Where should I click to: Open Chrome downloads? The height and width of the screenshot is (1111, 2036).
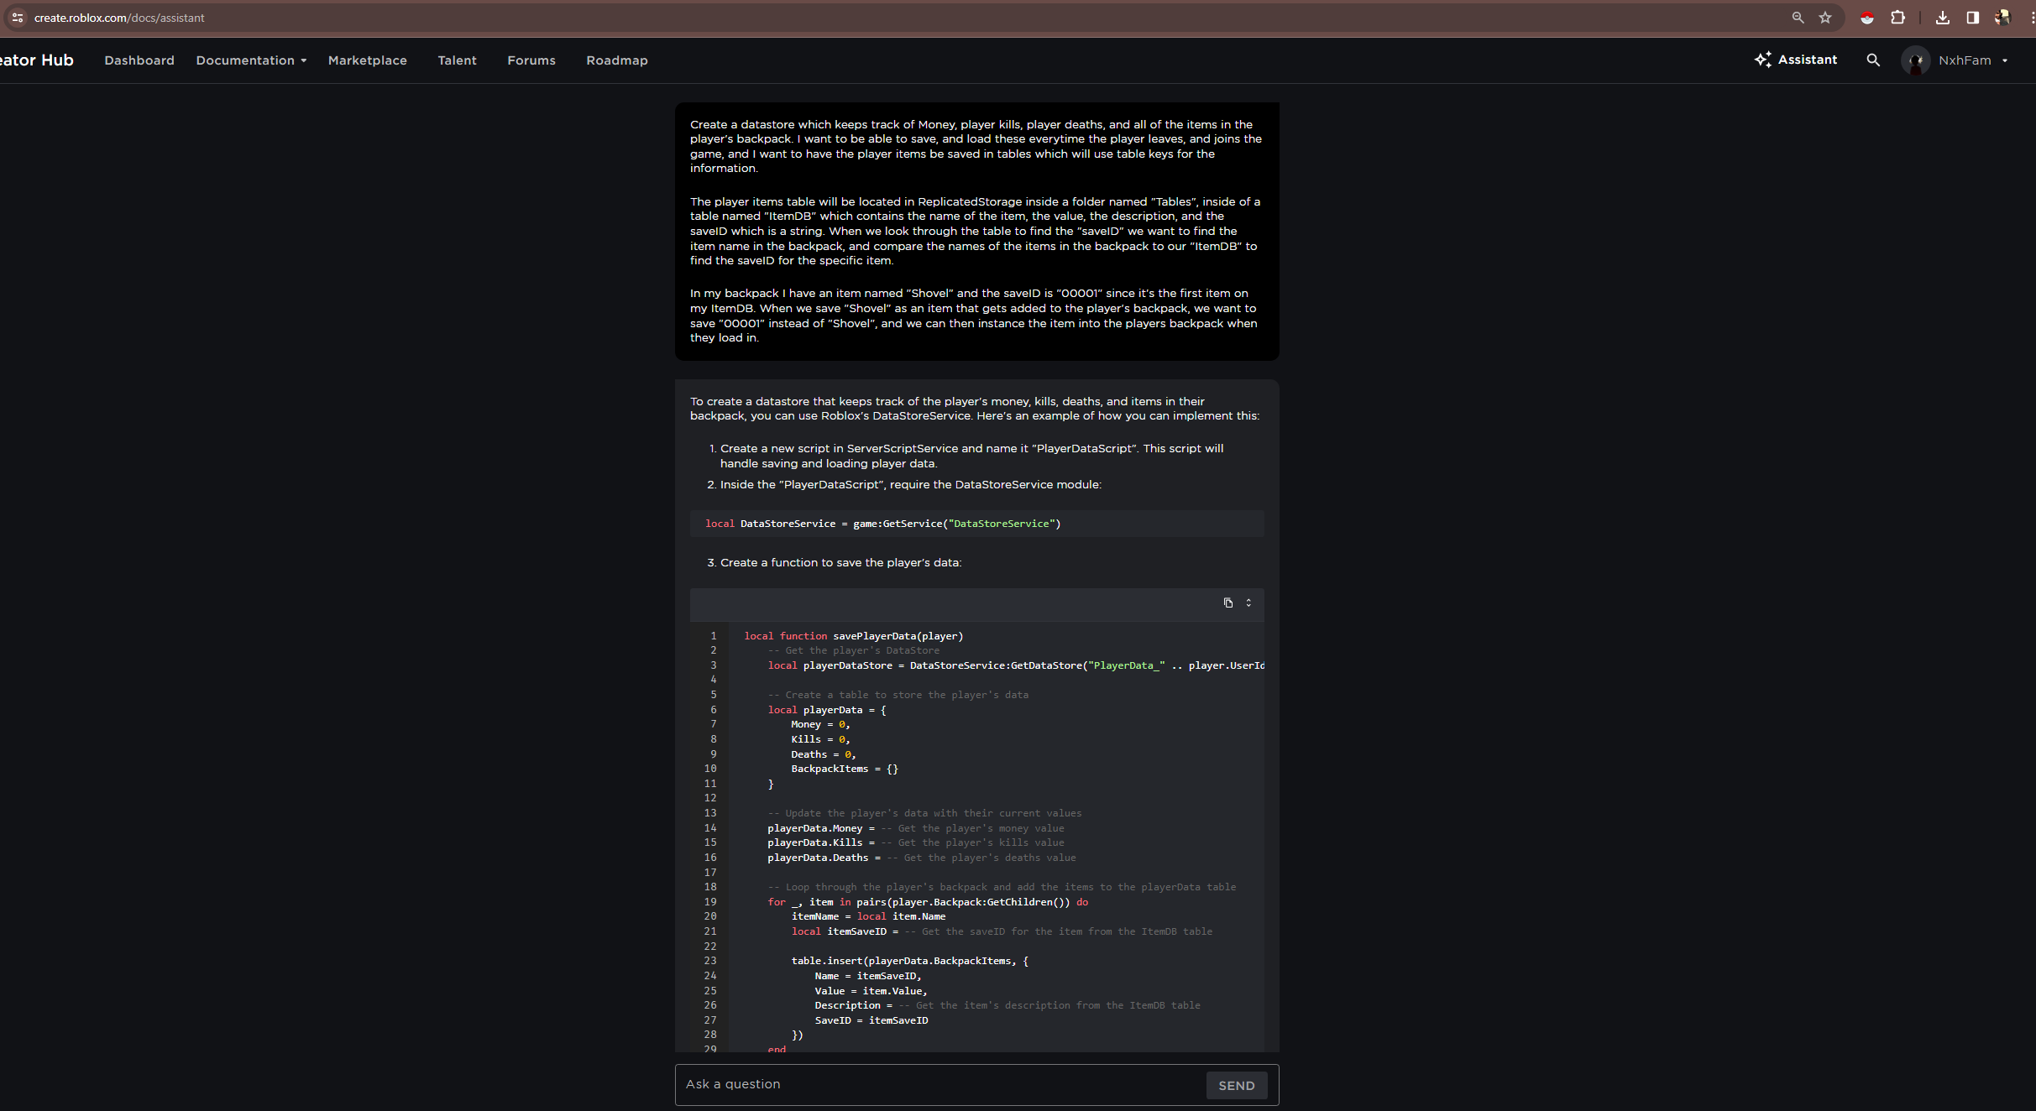(1942, 17)
